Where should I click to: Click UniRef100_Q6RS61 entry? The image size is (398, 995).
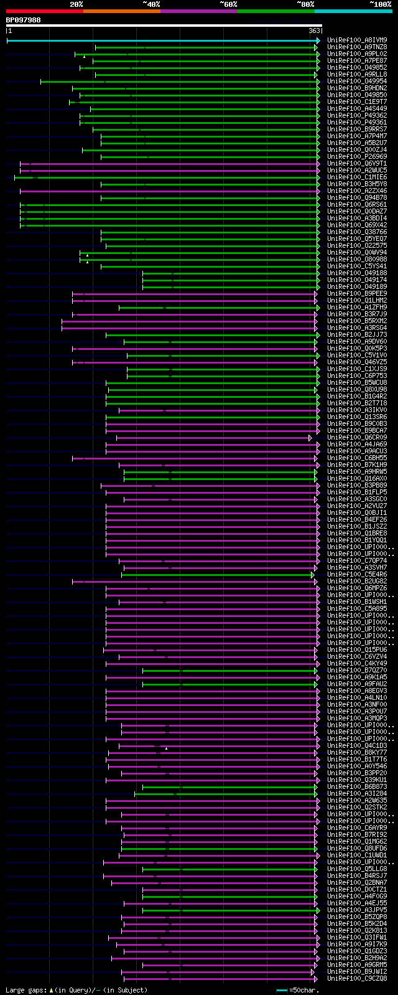coord(357,205)
